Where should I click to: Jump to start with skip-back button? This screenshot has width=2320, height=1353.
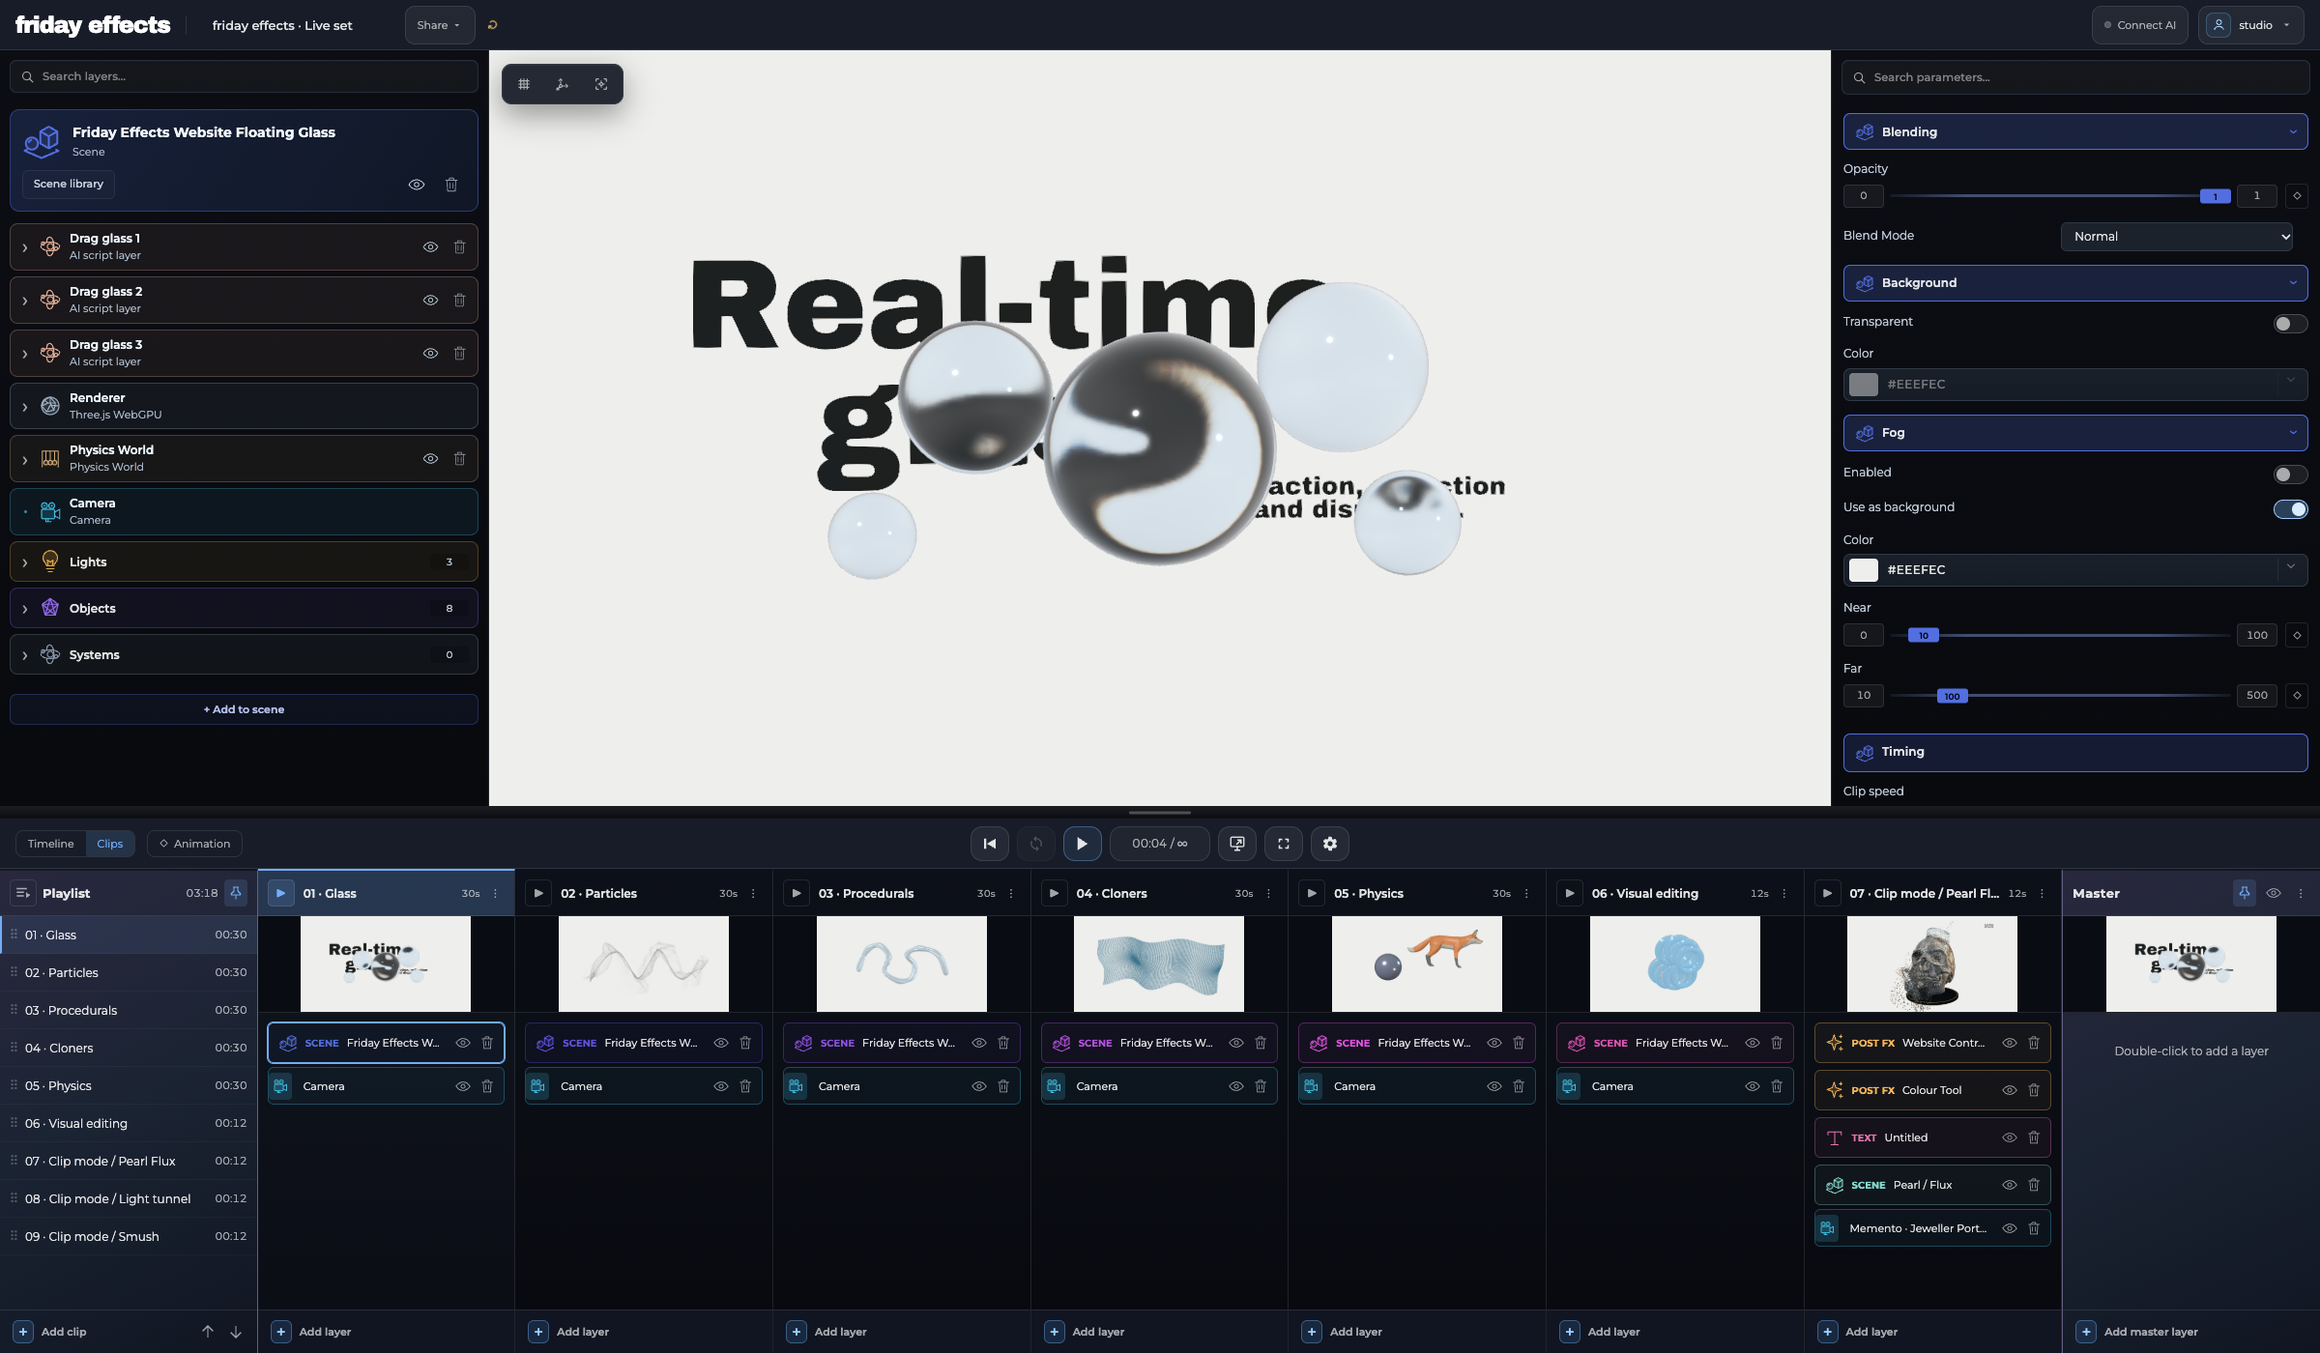(x=989, y=844)
